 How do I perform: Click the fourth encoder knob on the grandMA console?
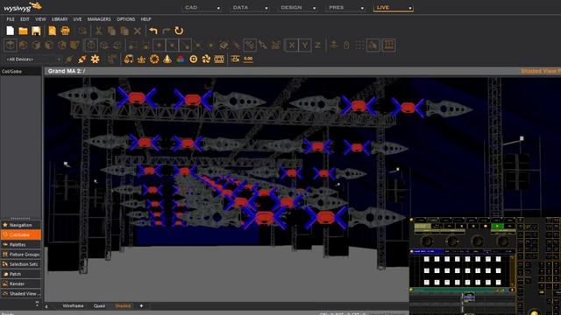(503, 241)
